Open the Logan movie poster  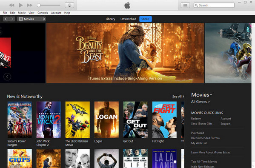pos(106,120)
